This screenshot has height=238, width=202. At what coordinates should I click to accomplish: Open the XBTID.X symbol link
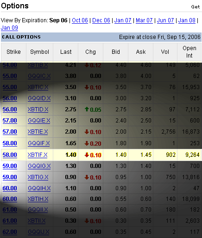click(x=38, y=109)
